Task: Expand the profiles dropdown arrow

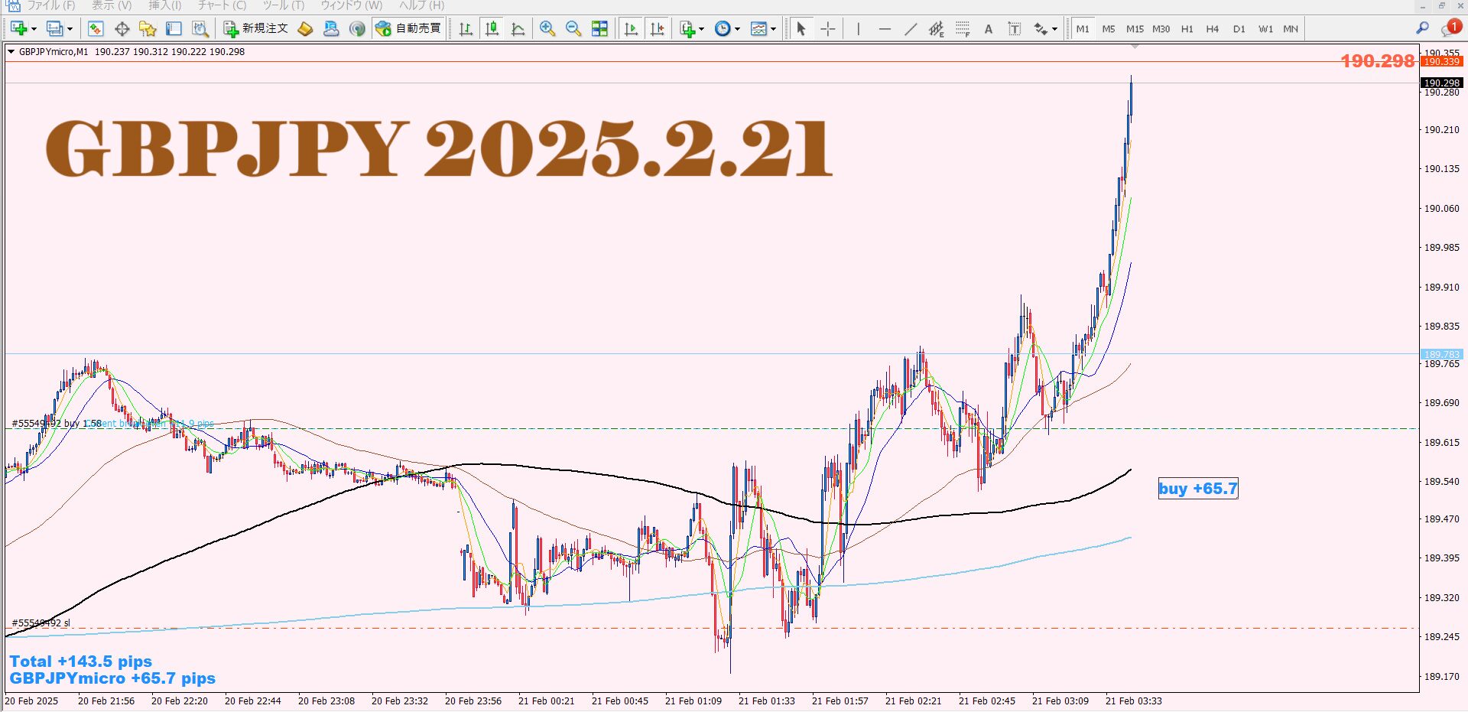Action: [70, 29]
